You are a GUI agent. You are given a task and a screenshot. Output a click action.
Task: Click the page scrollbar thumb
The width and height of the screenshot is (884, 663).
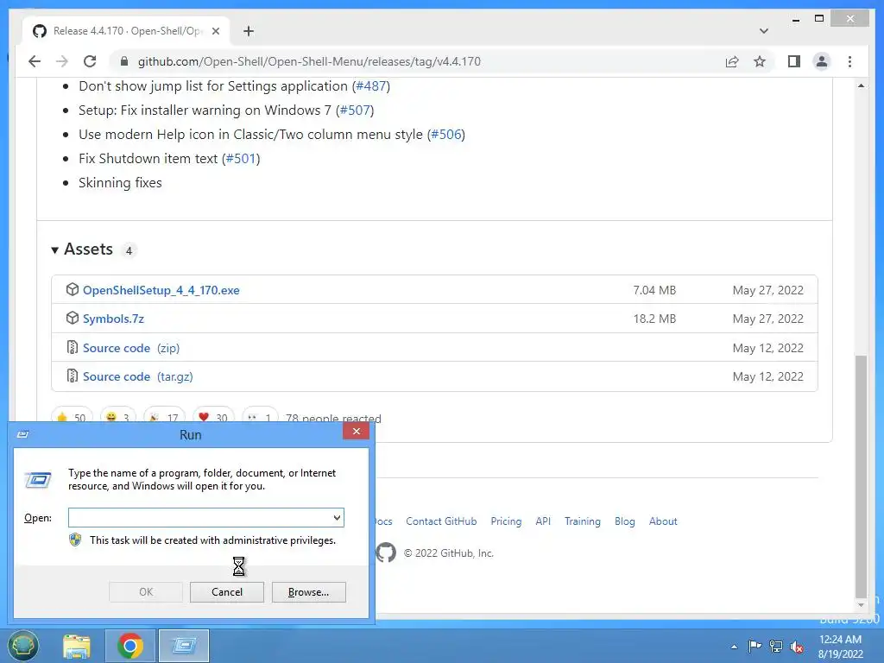pyautogui.click(x=861, y=477)
